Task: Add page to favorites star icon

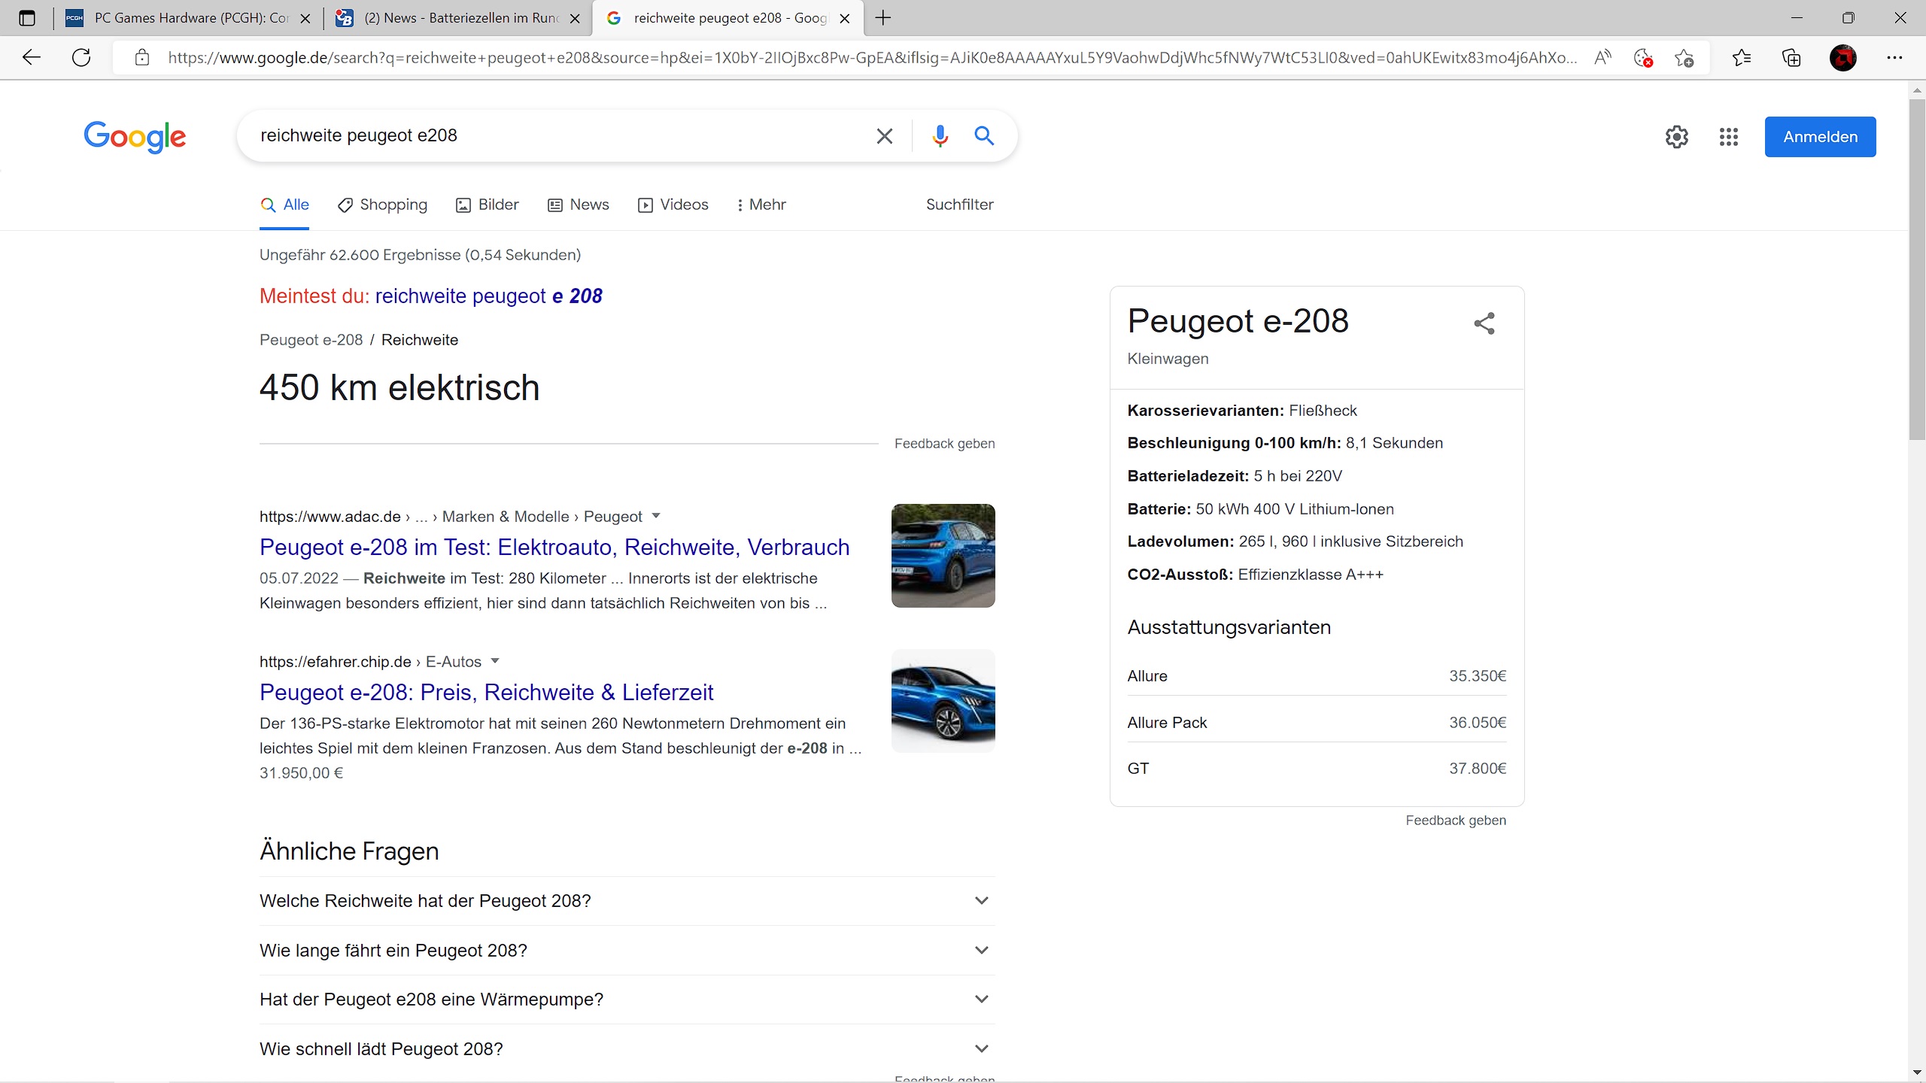Action: click(1684, 58)
